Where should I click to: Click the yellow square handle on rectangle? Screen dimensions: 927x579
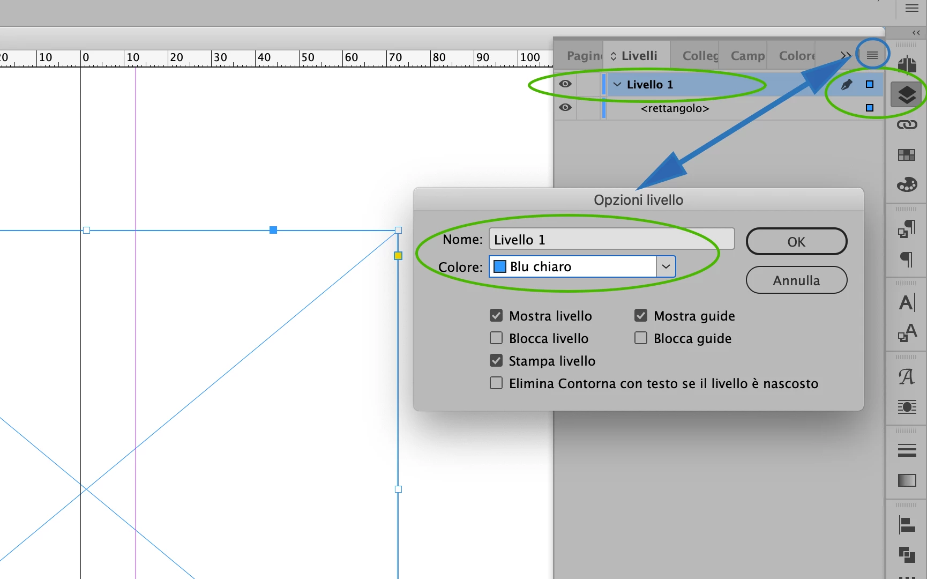pos(398,256)
